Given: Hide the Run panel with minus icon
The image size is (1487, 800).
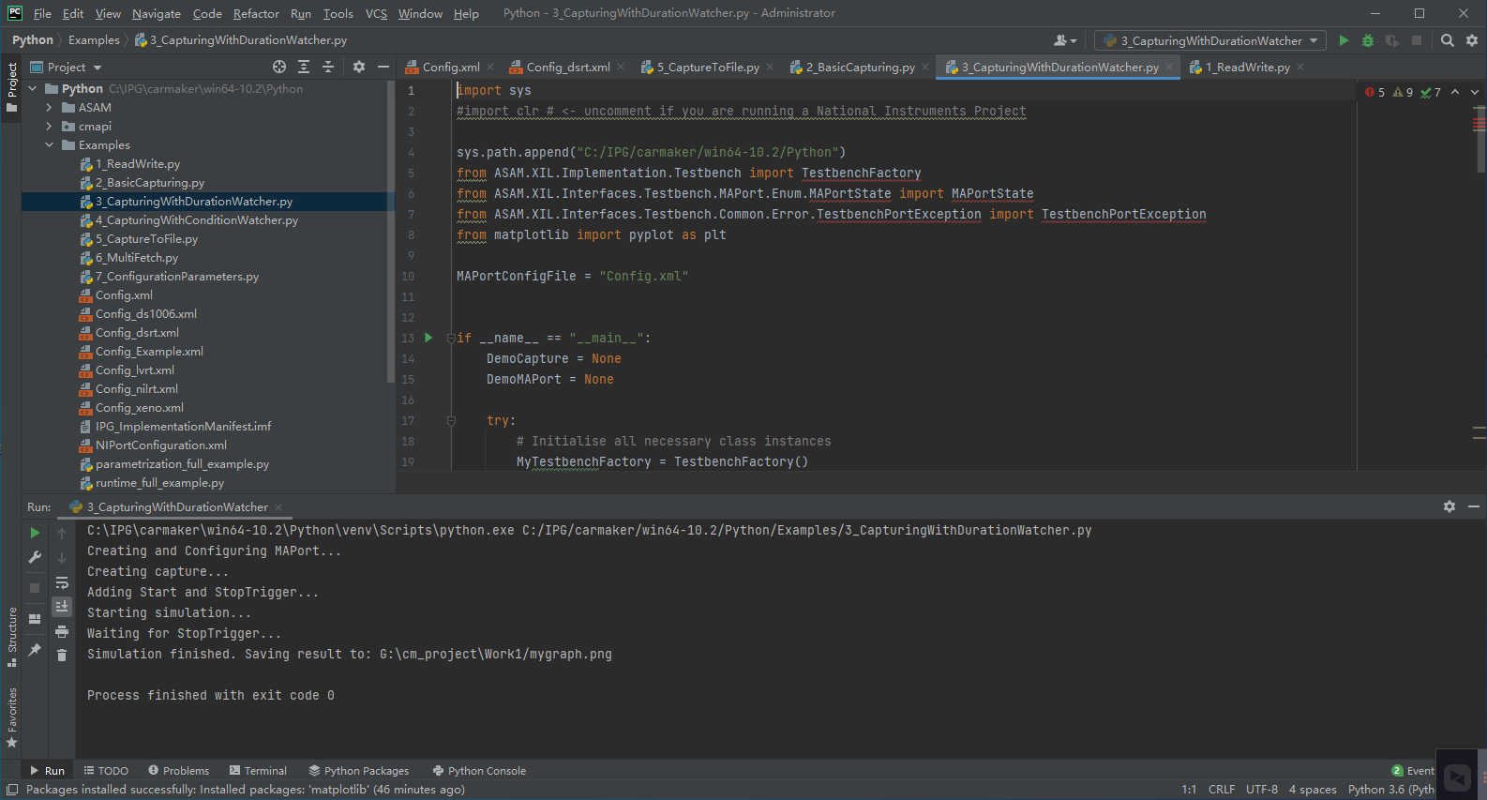Looking at the screenshot, I should point(1474,506).
